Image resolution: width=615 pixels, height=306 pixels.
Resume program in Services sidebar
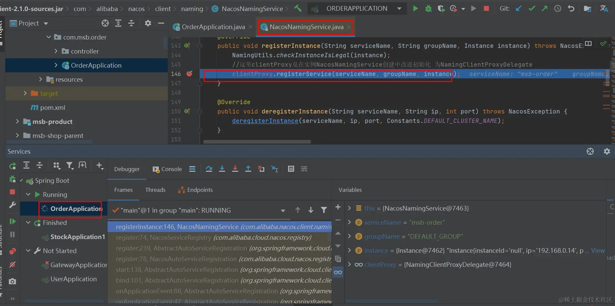12,221
